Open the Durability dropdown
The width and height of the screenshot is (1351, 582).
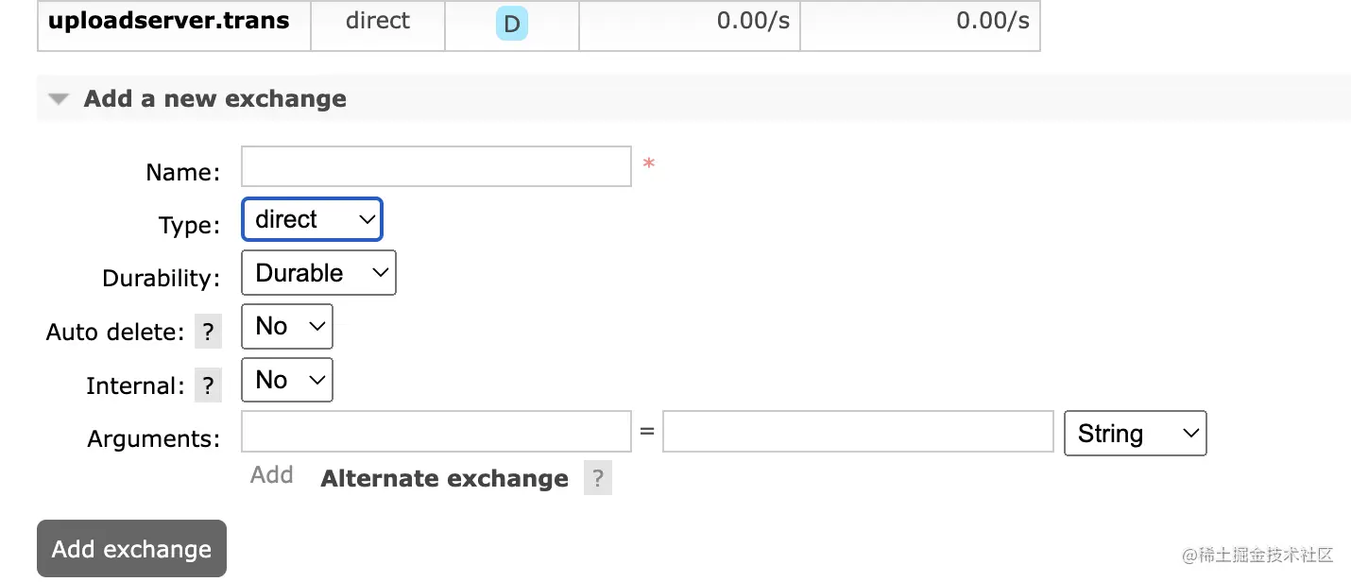(319, 273)
